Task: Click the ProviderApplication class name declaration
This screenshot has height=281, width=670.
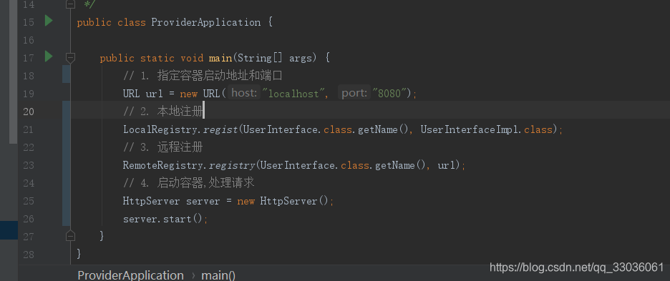Action: pyautogui.click(x=206, y=22)
